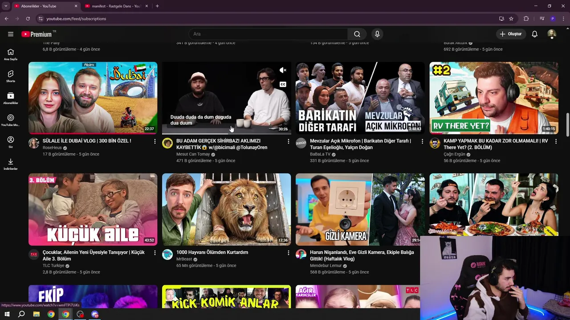This screenshot has width=570, height=320.
Task: Open the notifications bell
Action: point(535,34)
